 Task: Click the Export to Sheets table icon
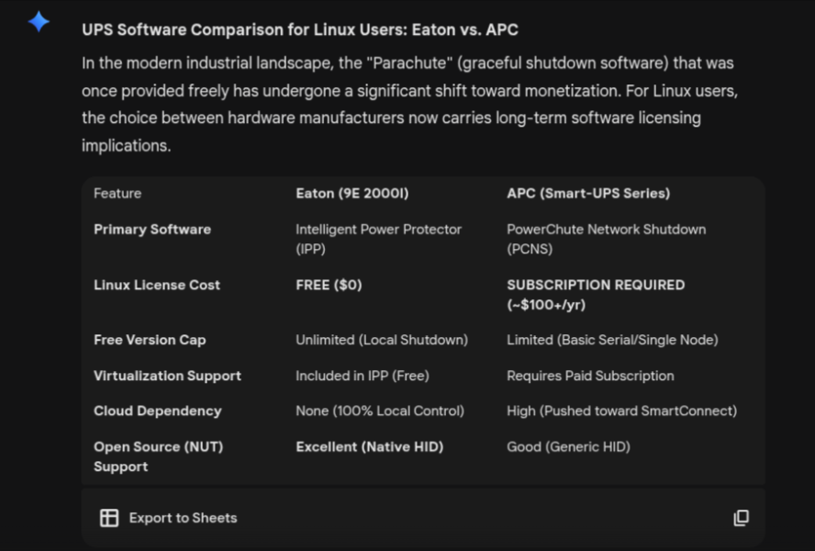tap(109, 518)
